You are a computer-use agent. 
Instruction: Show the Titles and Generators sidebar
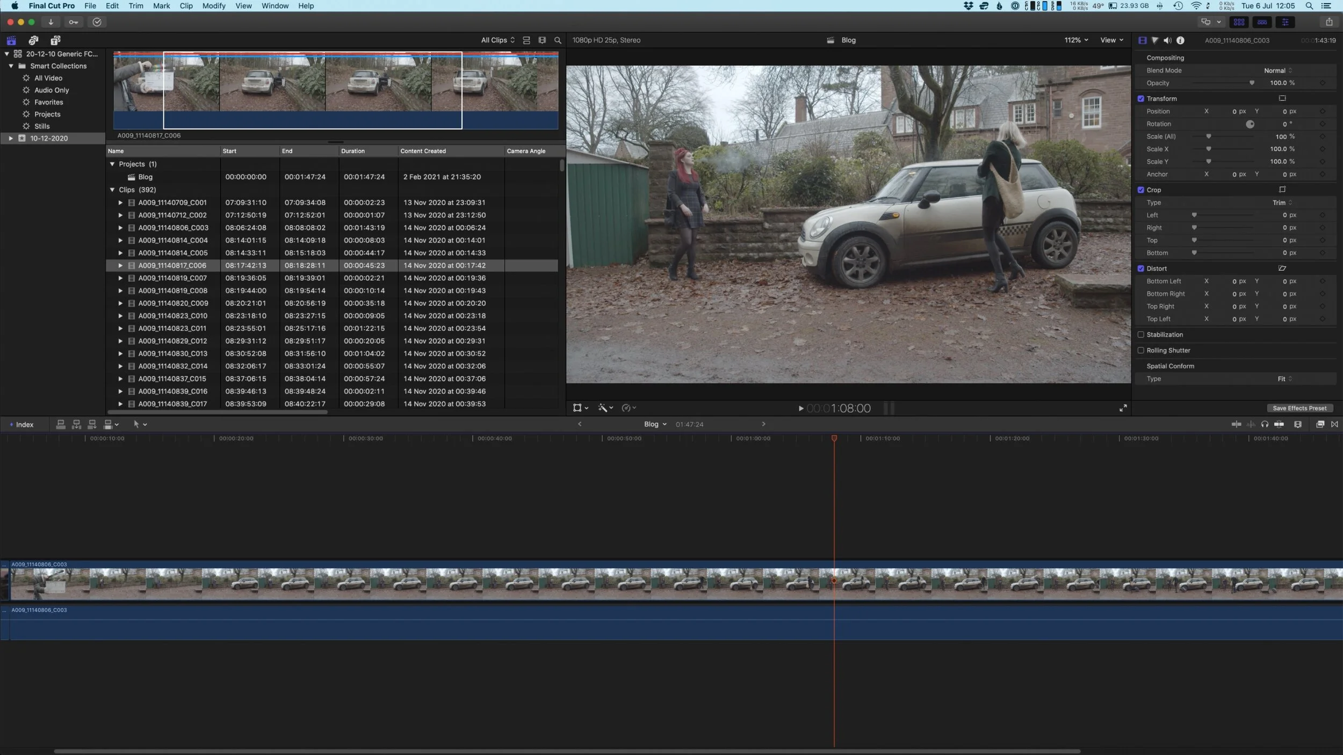click(55, 40)
